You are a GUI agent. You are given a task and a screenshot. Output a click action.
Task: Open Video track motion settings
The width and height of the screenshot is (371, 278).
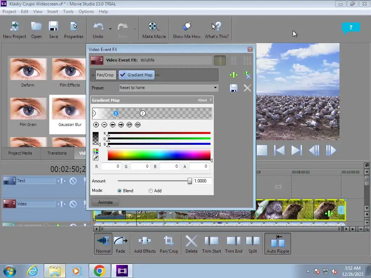coord(62,204)
